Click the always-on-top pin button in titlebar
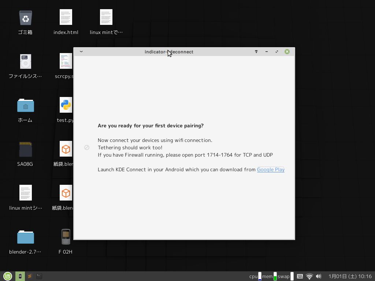Viewport: 375px width, 281px height. pyautogui.click(x=256, y=52)
